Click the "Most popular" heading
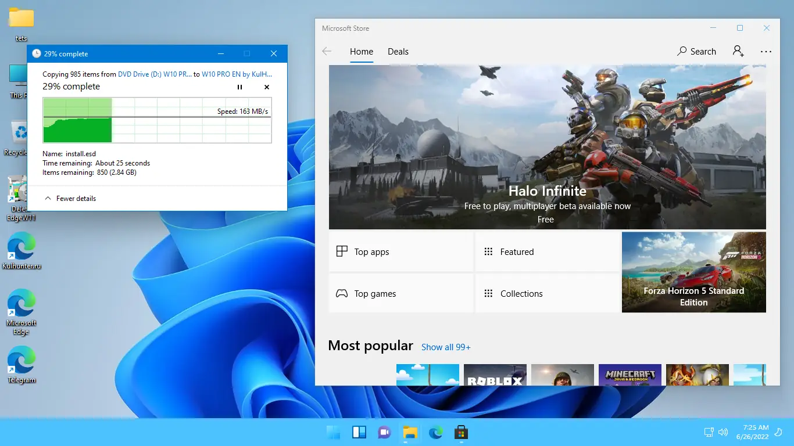Screen dimensions: 794x446 [370, 346]
